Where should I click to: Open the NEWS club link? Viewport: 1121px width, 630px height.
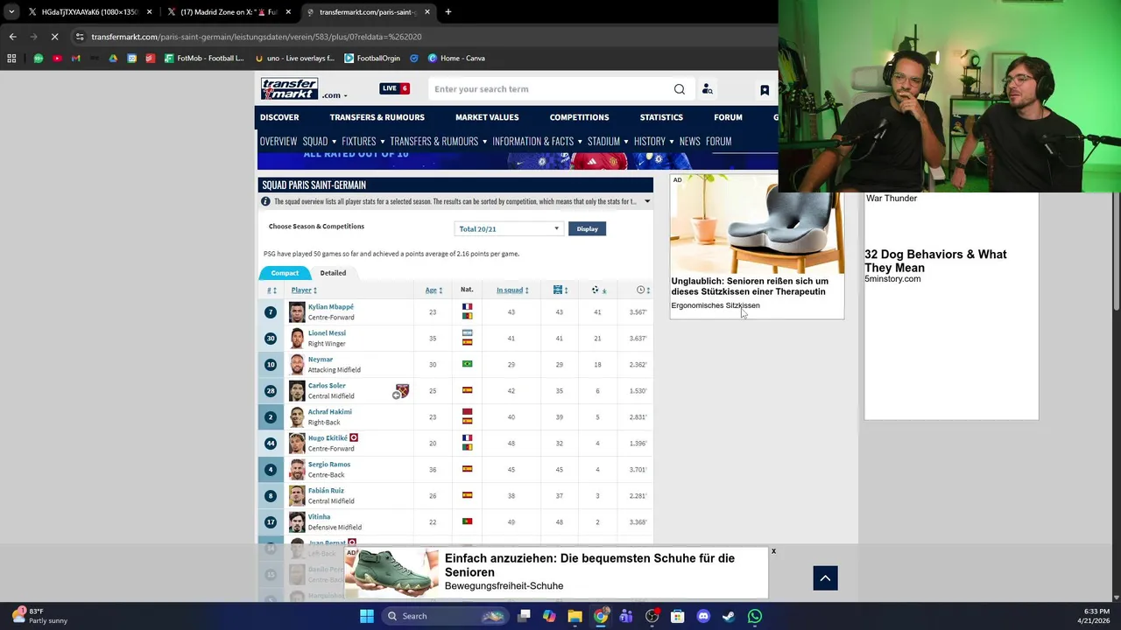tap(690, 141)
